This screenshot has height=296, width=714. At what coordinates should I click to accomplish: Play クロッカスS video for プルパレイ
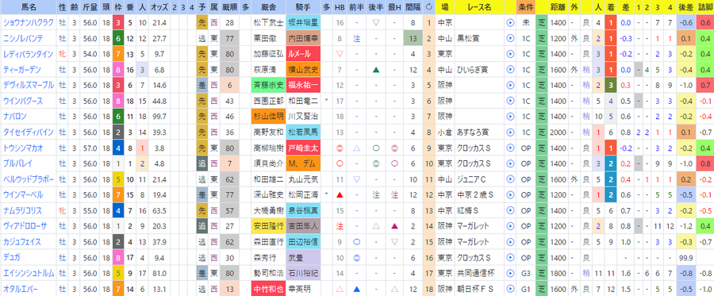coord(510,164)
